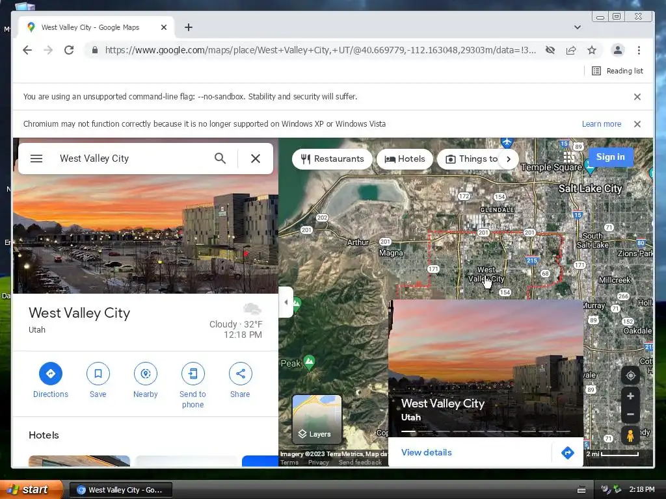
Task: Zoom out the map
Action: coord(630,414)
